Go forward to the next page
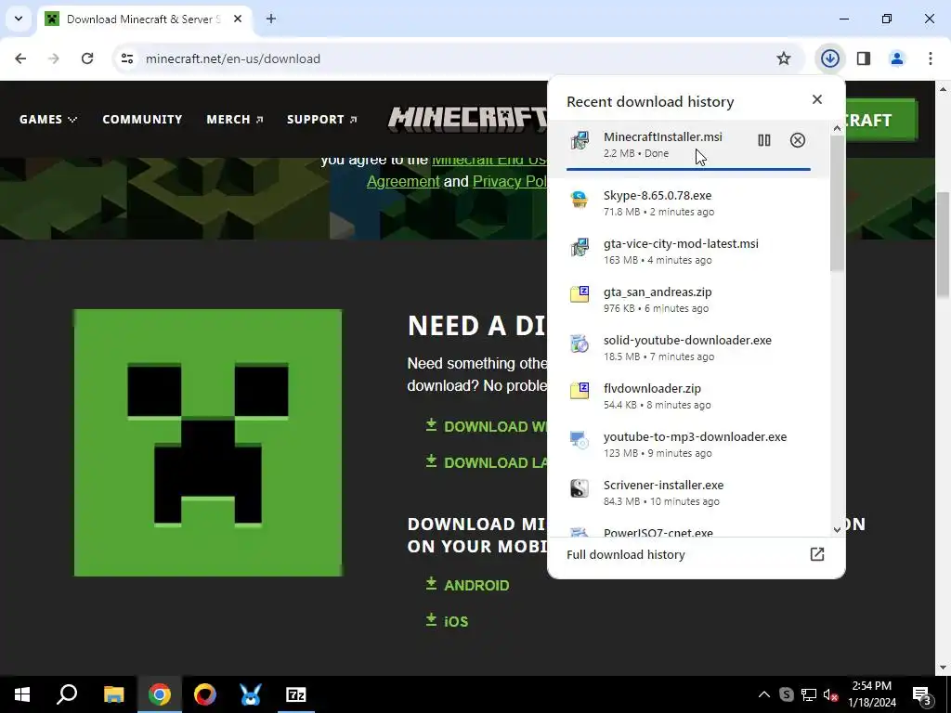951x713 pixels. point(54,58)
